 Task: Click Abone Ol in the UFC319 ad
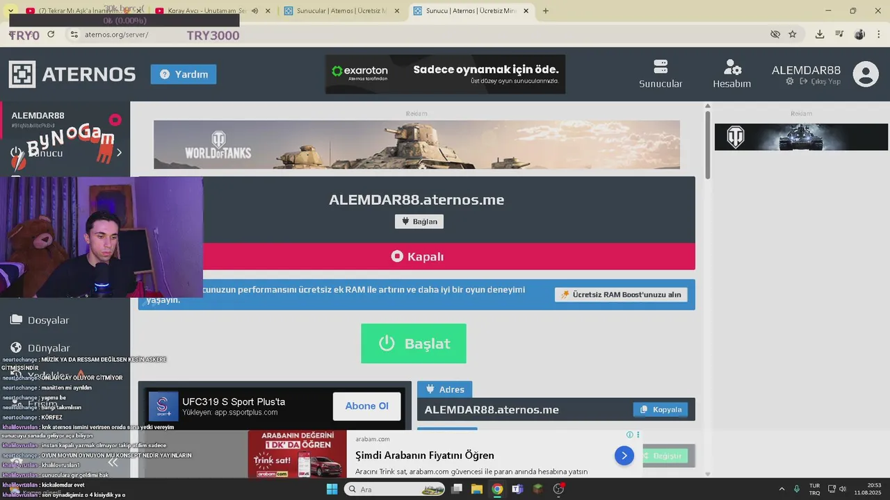click(366, 406)
